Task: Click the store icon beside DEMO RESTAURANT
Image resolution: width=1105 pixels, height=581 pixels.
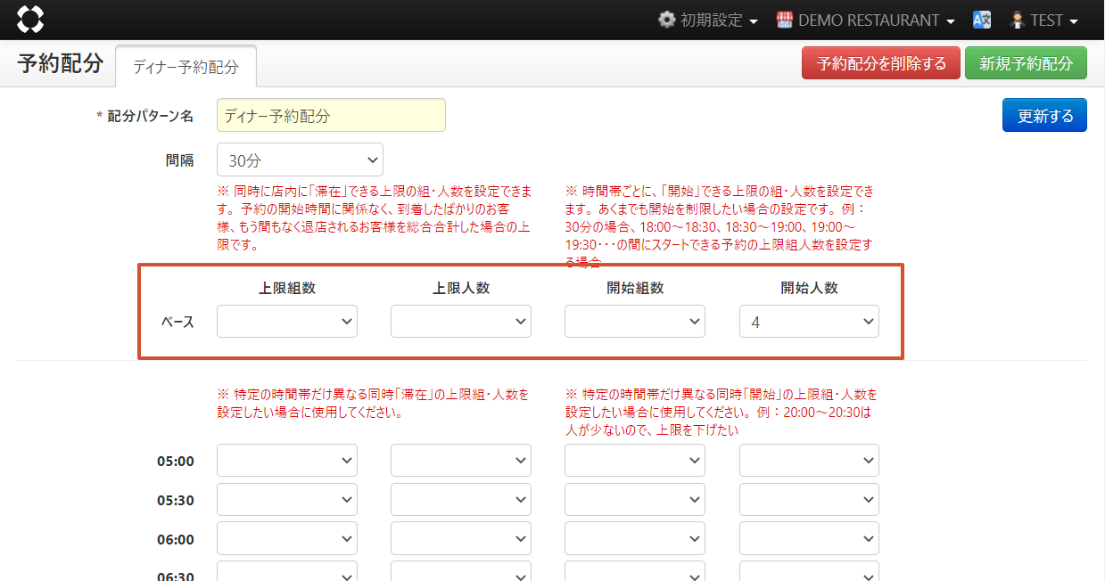Action: coord(785,20)
